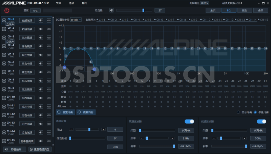Click the 正相 phase button
271x154 pixels.
115,147
